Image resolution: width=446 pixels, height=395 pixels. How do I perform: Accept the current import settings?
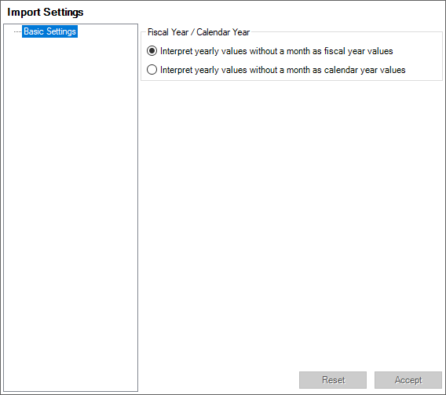pyautogui.click(x=408, y=380)
